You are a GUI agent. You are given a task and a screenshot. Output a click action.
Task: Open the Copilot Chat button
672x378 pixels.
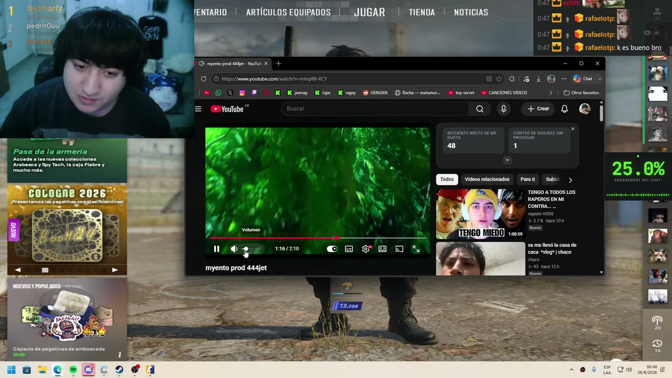(x=583, y=79)
